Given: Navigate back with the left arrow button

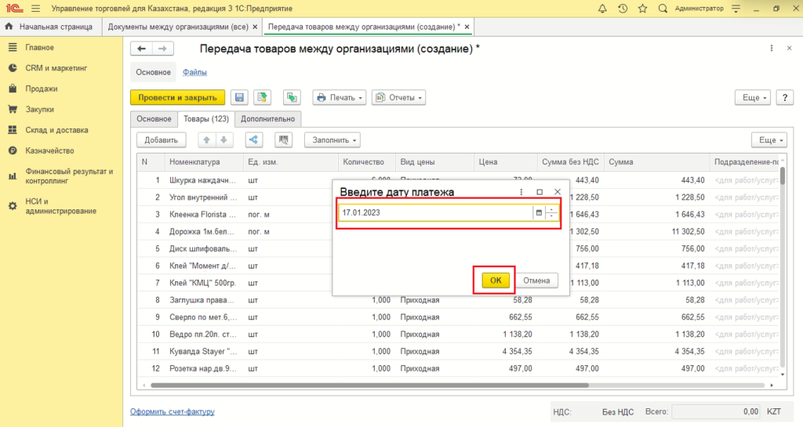Looking at the screenshot, I should click(141, 49).
